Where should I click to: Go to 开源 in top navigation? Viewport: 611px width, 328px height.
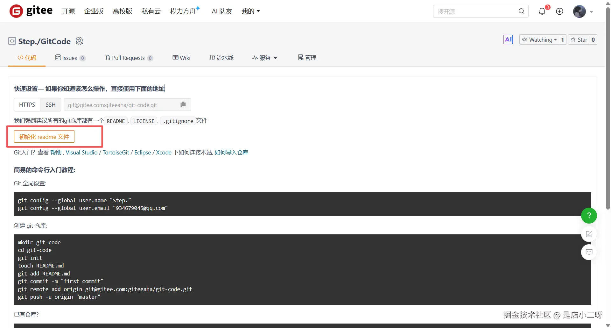click(x=68, y=11)
